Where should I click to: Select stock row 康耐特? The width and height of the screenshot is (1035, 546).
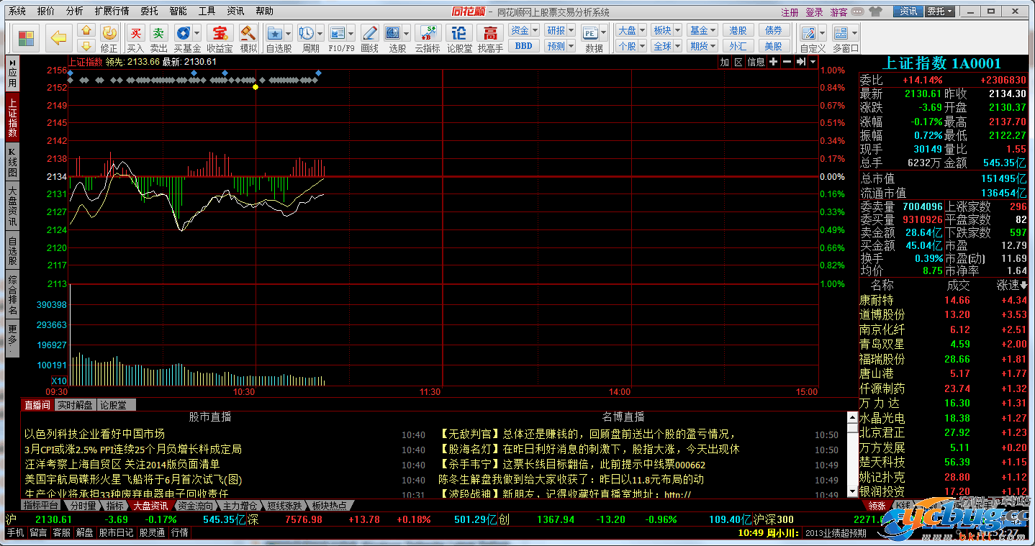[944, 300]
